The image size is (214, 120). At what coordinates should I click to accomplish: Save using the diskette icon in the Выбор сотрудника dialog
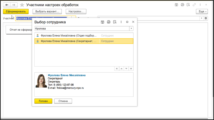pyautogui.click(x=102, y=22)
